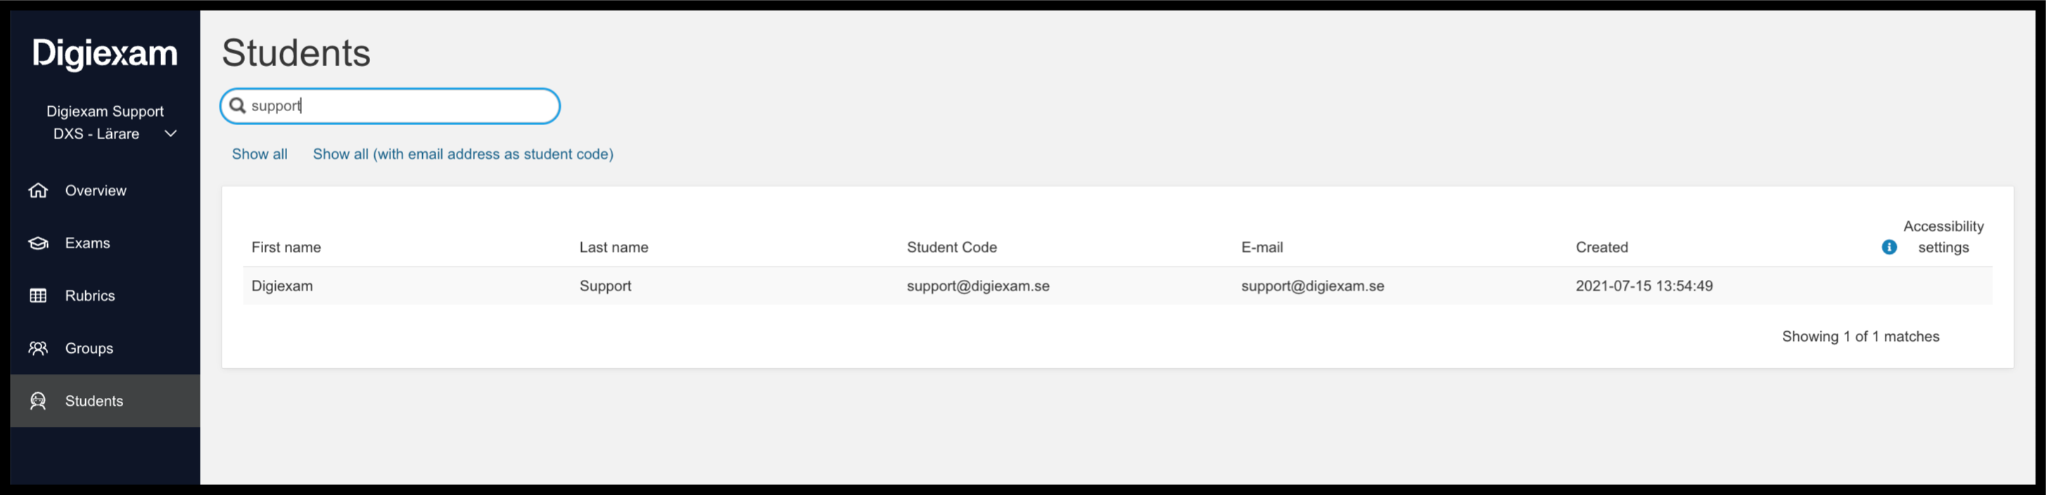Click the Overview home icon

pos(38,191)
